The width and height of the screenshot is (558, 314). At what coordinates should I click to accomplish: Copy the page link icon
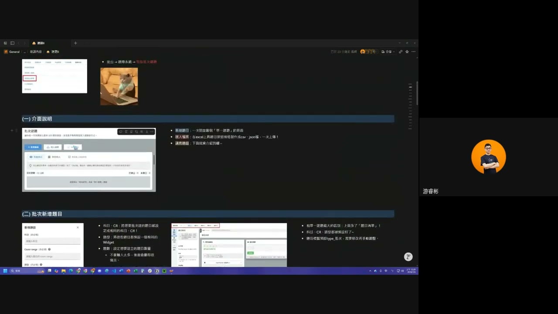[401, 52]
